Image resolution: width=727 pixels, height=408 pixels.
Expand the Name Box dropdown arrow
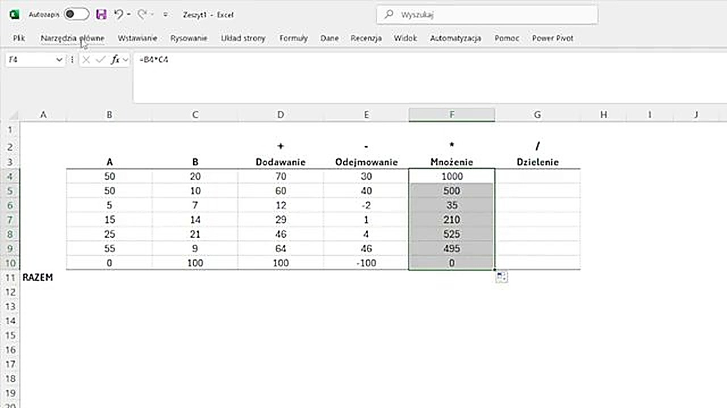(x=59, y=59)
